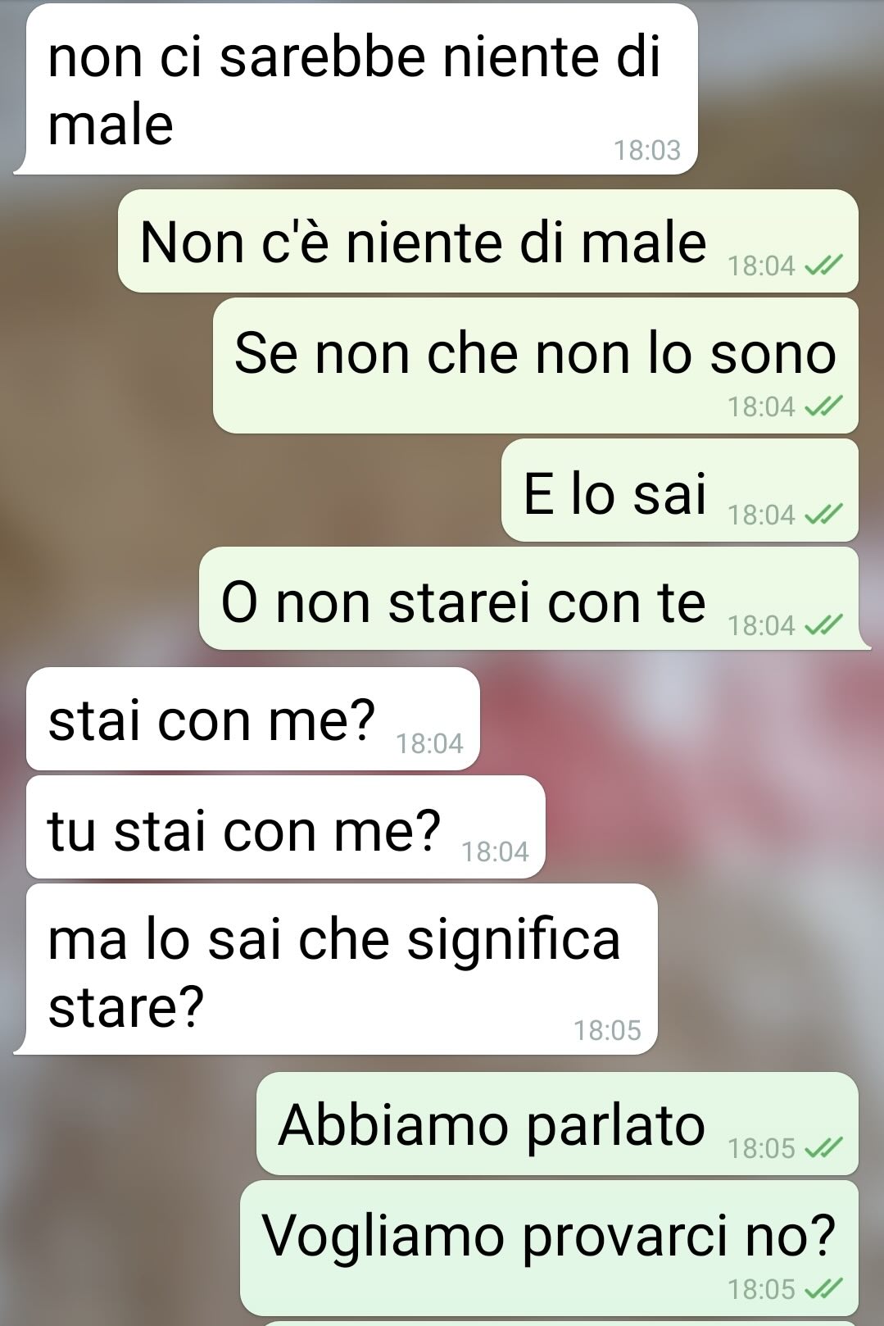
Task: Click the 18:04 timestamp beside 'tu stai con me?'
Action: [x=495, y=852]
